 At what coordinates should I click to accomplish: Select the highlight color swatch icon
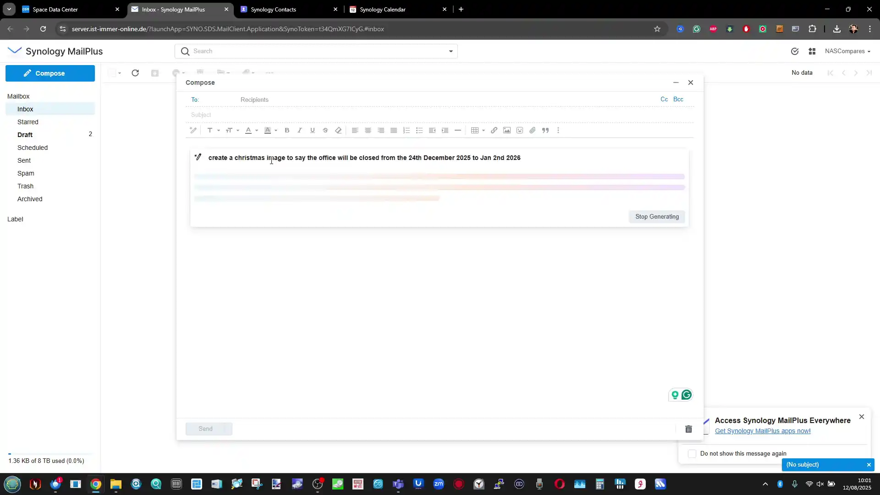[x=268, y=131]
